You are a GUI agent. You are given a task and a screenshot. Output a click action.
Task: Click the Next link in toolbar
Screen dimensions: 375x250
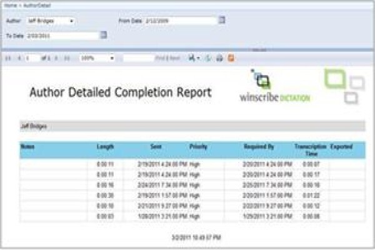click(x=175, y=58)
